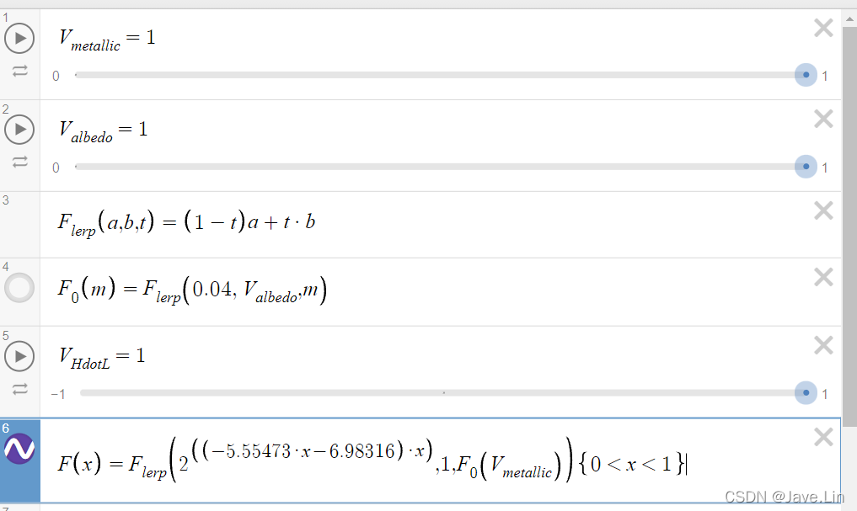Delete the V_metallic expression row
The image size is (857, 511).
(x=823, y=28)
